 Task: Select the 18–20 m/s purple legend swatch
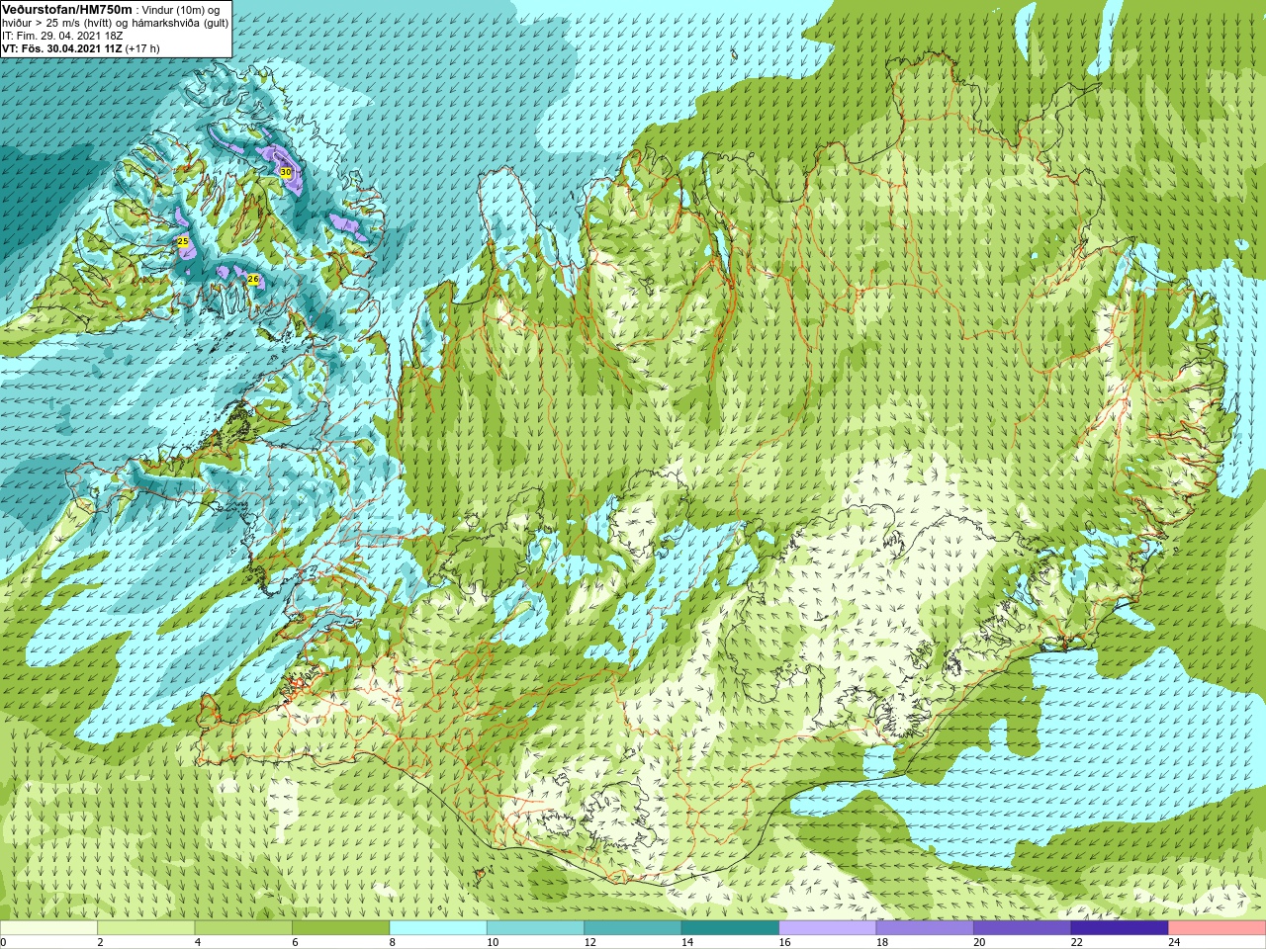(x=925, y=928)
